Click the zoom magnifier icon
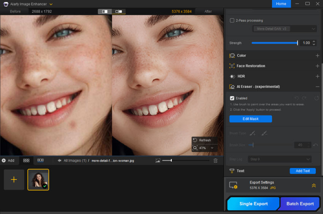The image size is (323, 214). [195, 148]
